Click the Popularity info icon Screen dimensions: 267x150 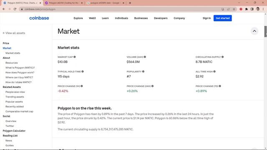point(143,72)
